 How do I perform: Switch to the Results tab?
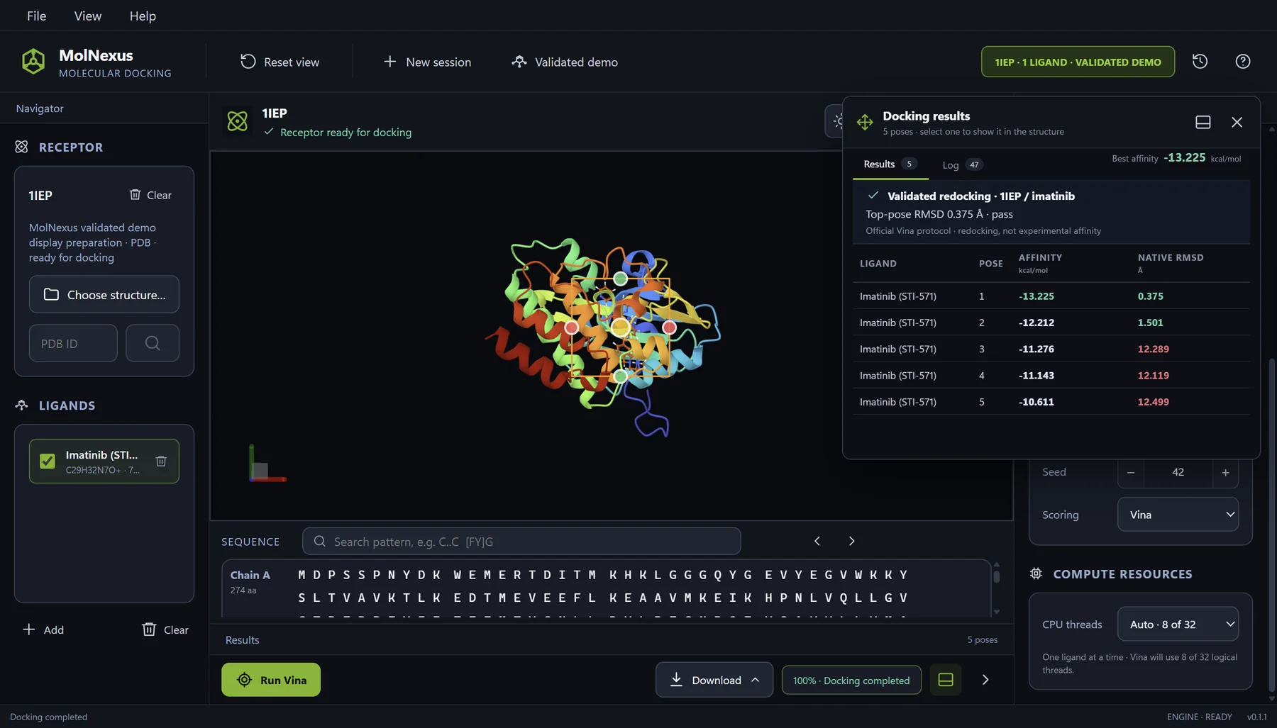(x=890, y=164)
